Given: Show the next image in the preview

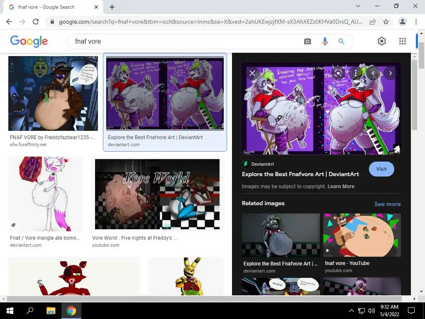Looking at the screenshot, I should [390, 73].
